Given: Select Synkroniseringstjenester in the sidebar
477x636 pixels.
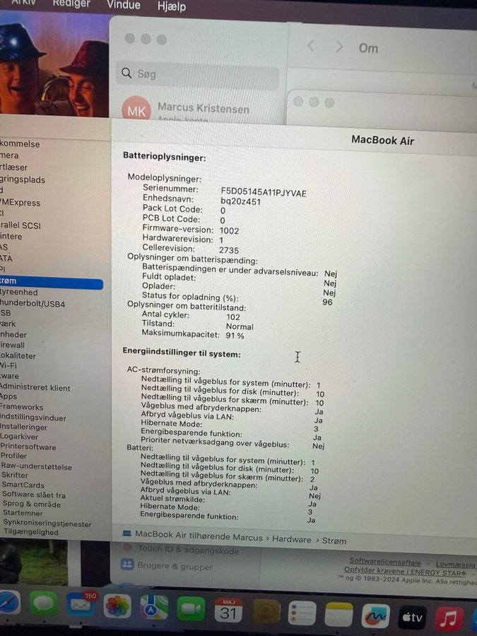Looking at the screenshot, I should (x=47, y=523).
